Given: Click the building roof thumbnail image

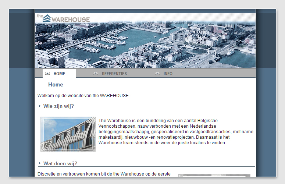Looking at the screenshot, I should (x=68, y=134).
